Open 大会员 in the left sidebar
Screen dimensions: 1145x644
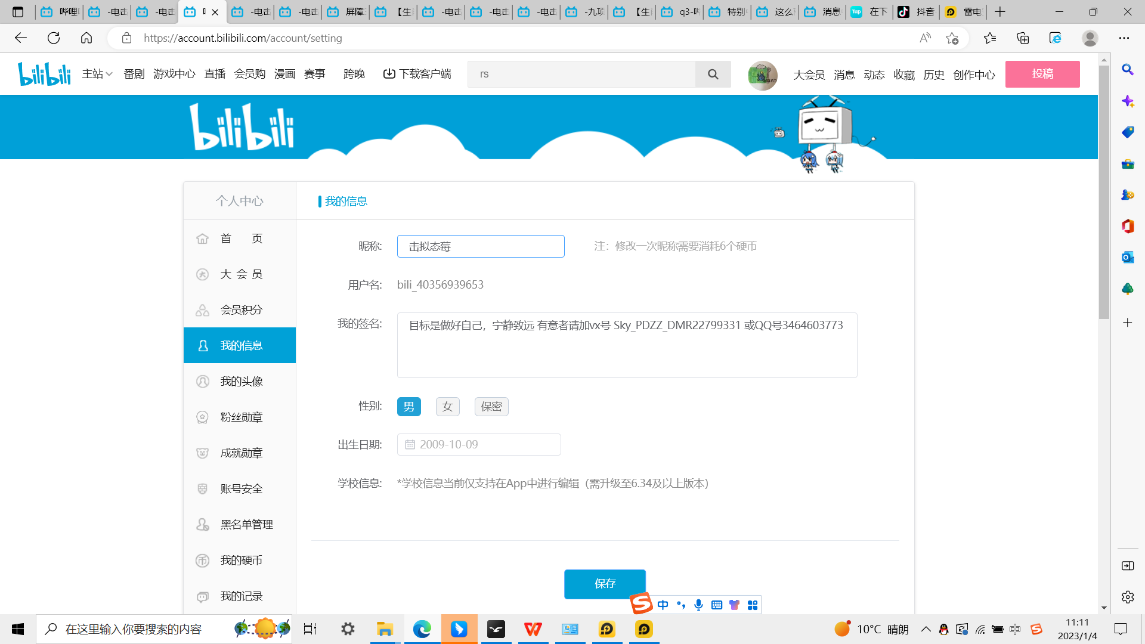pos(240,274)
